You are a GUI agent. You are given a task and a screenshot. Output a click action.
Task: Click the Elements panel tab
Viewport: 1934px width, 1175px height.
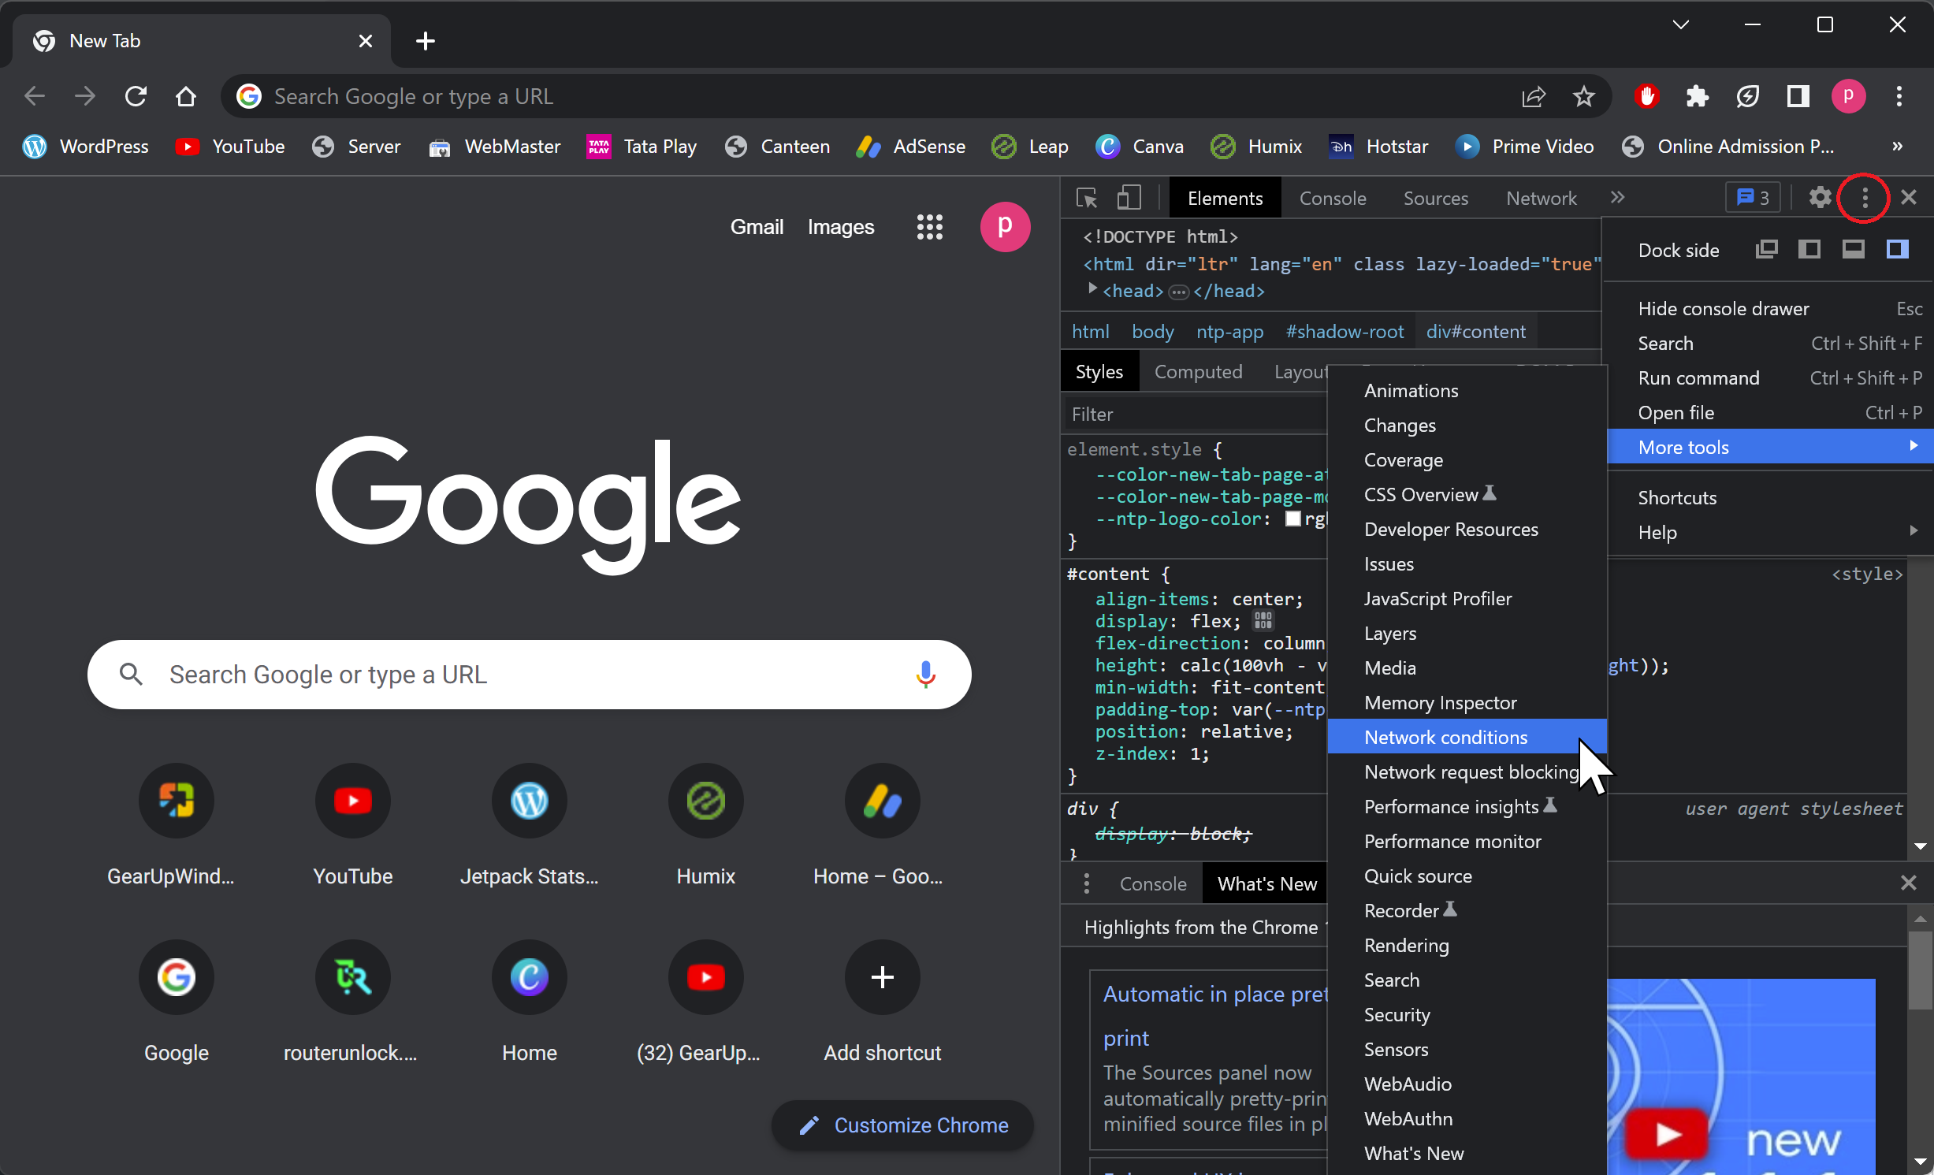[1224, 198]
